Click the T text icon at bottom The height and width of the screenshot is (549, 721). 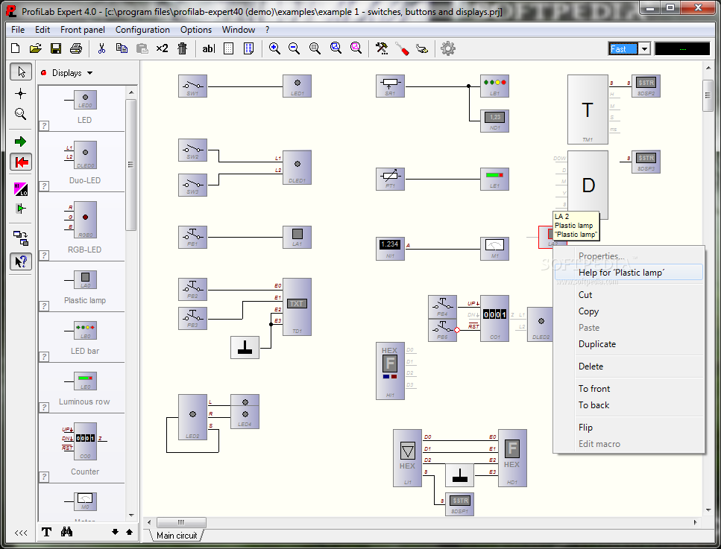point(46,532)
